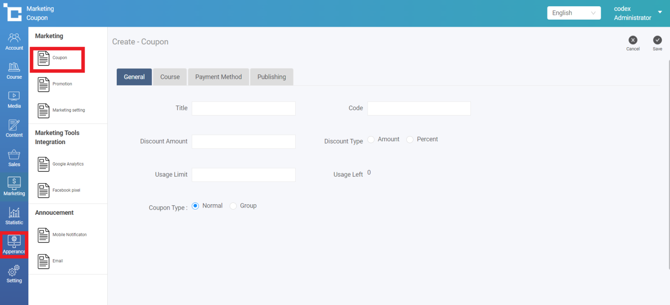Click the Usage Limit input field

pyautogui.click(x=243, y=175)
